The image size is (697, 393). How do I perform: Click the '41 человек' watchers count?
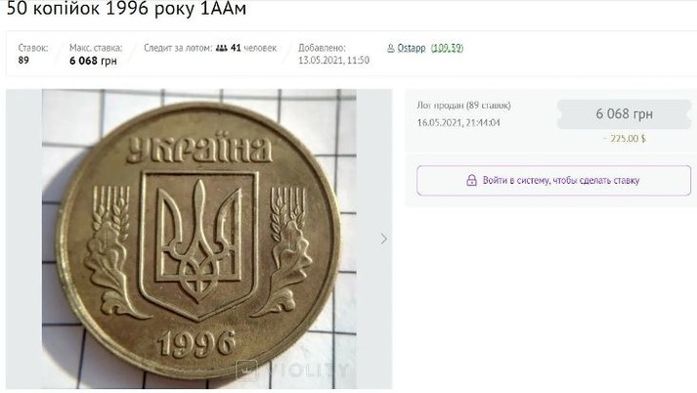coord(253,48)
